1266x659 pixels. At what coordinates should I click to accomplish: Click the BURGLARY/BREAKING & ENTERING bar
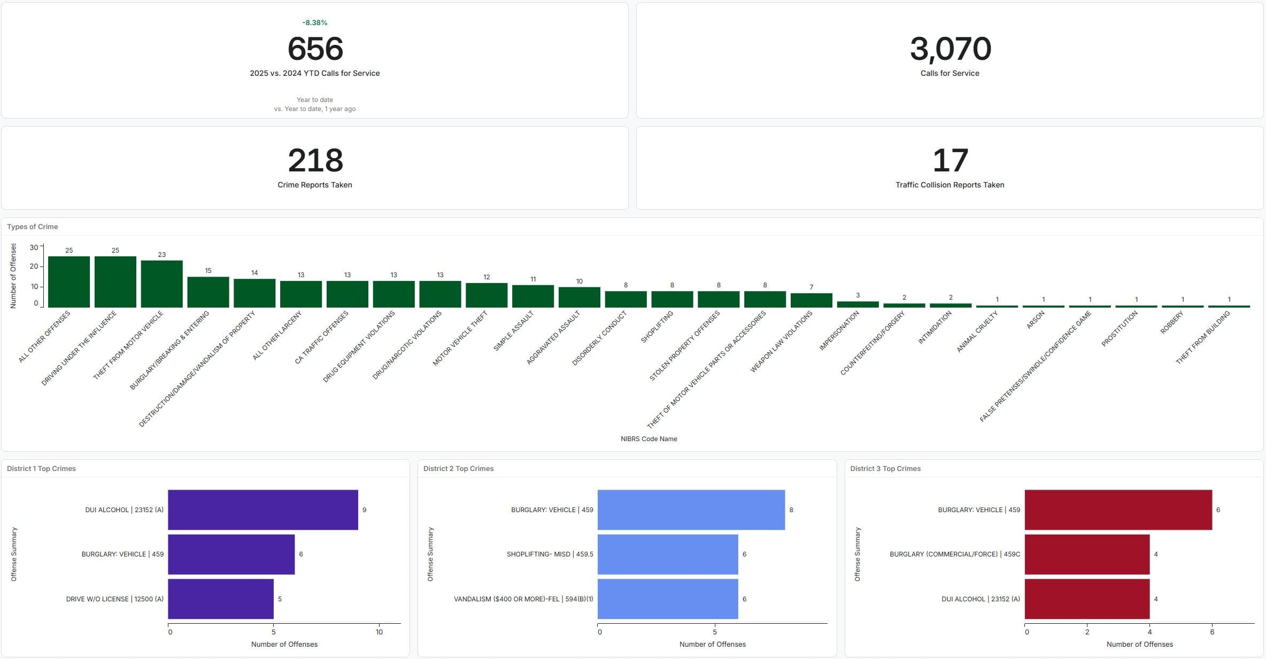[x=208, y=292]
